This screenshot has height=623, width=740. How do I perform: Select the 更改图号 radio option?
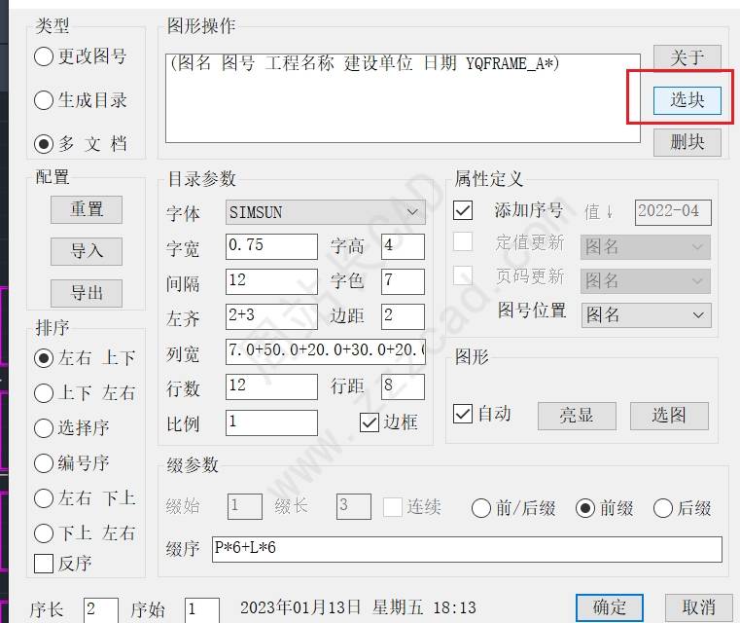coord(44,56)
